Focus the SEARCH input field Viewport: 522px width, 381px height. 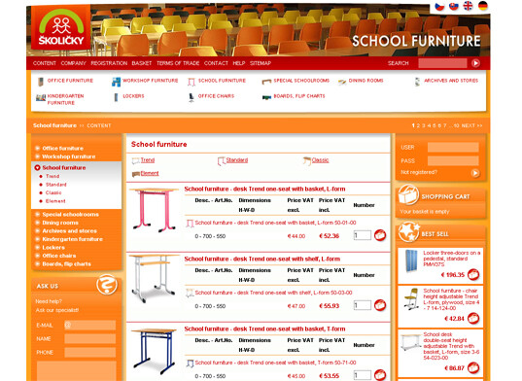tap(442, 63)
